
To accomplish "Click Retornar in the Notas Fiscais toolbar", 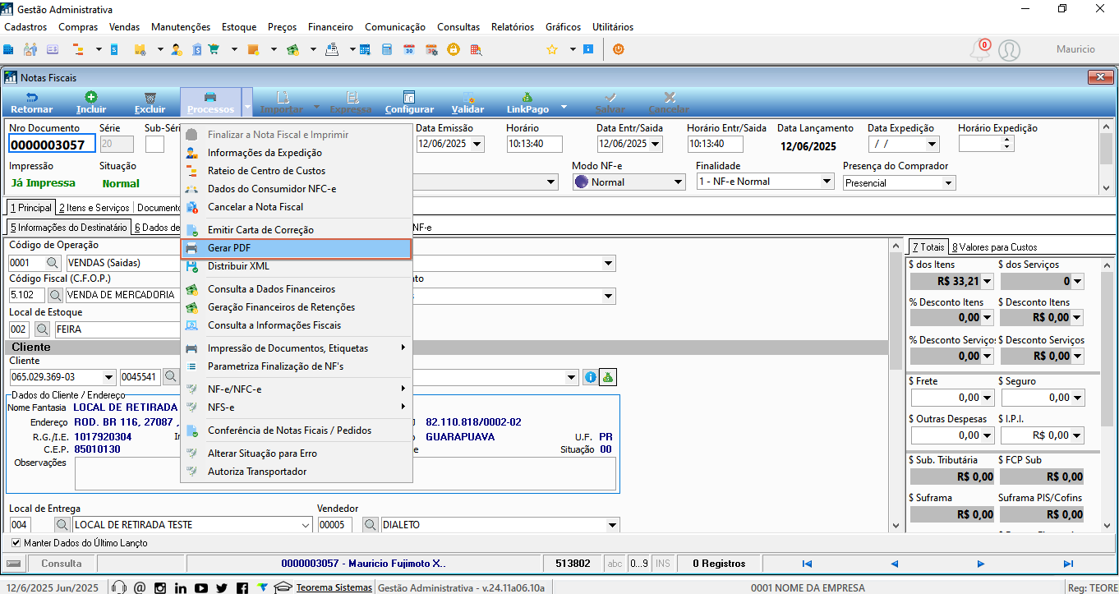I will (32, 103).
